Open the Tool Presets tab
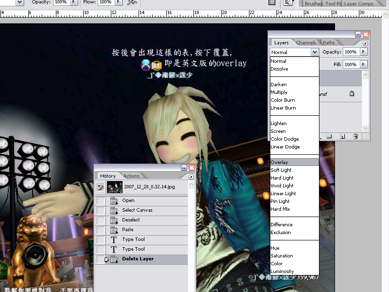The height and width of the screenshot is (292, 389). 333,3
